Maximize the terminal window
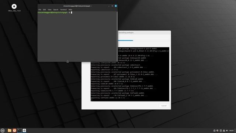Screen dimensions: 236x133 [112, 6]
